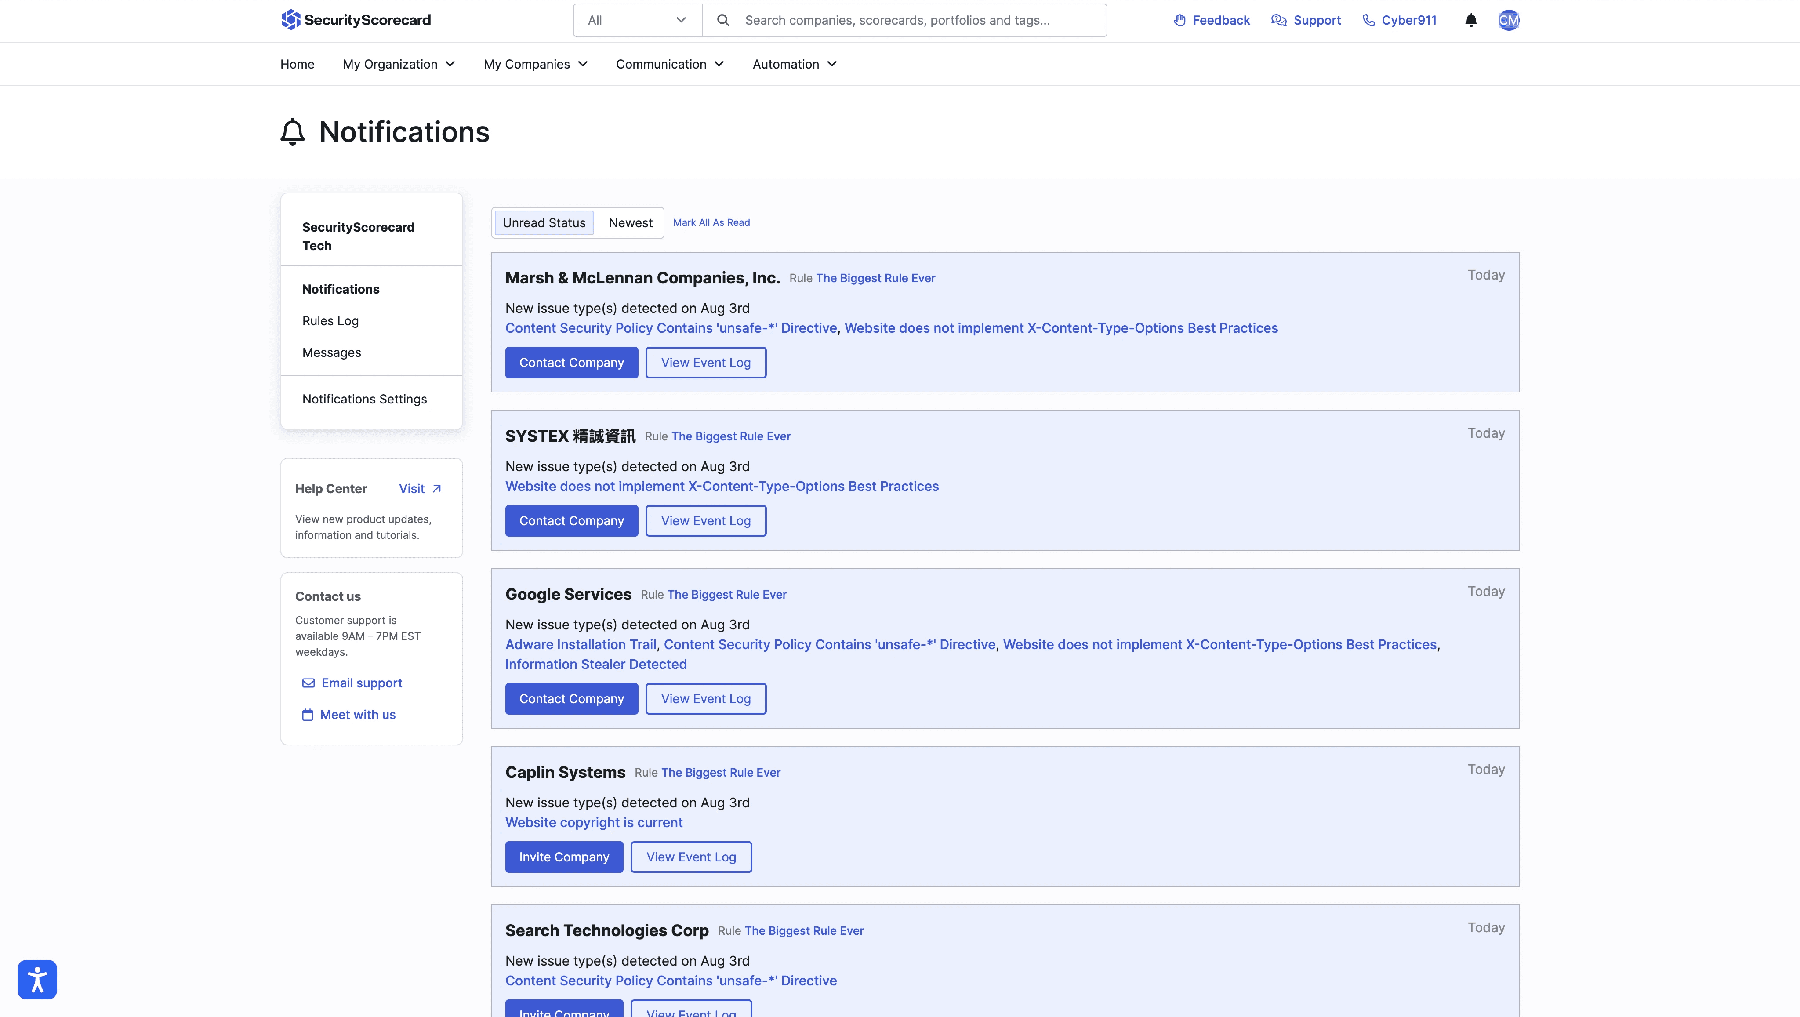Image resolution: width=1800 pixels, height=1017 pixels.
Task: Open Notifications Settings in sidebar
Action: (x=364, y=399)
